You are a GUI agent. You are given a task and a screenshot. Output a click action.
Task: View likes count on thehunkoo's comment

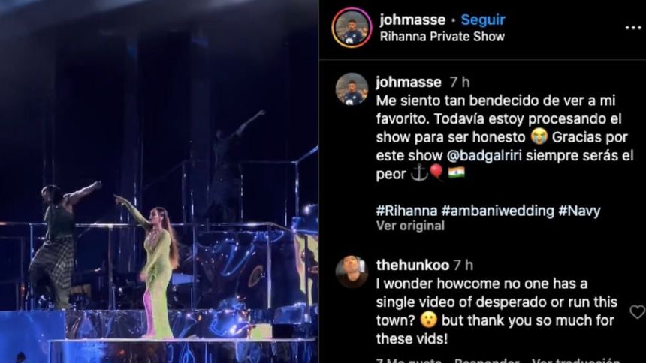409,361
